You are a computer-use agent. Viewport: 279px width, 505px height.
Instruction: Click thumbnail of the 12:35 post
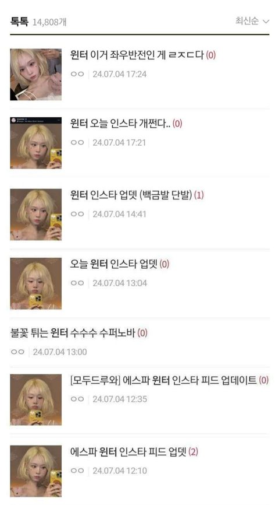(x=35, y=399)
